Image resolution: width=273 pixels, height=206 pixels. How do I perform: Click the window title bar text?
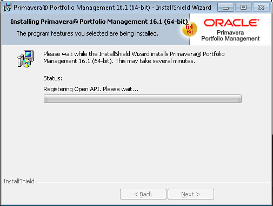pos(112,8)
